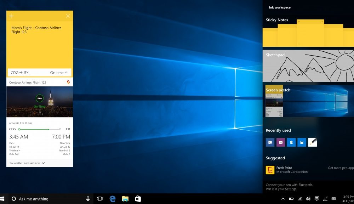Click the Settings link for pen pairing
The image size is (354, 204).
click(291, 189)
